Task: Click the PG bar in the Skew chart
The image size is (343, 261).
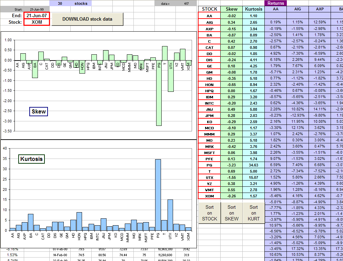Action: pyautogui.click(x=159, y=93)
